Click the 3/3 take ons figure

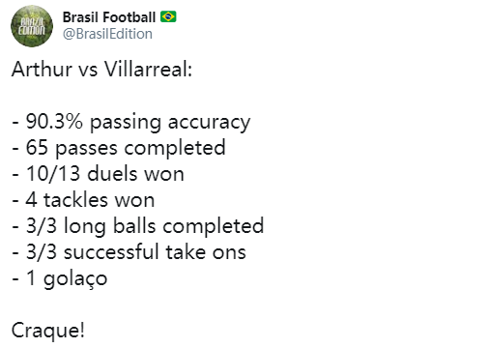tap(41, 251)
